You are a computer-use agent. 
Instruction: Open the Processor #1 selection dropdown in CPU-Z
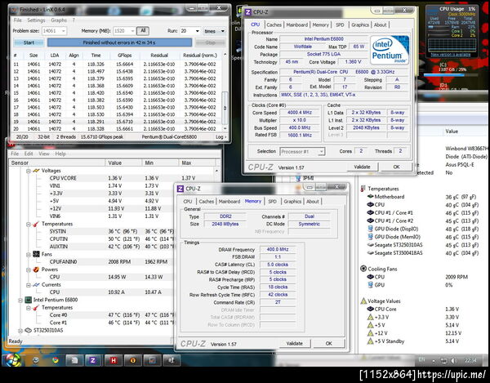click(x=321, y=152)
